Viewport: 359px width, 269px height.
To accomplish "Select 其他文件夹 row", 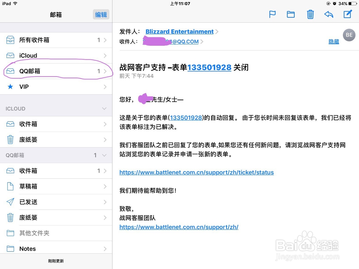I will (x=56, y=233).
